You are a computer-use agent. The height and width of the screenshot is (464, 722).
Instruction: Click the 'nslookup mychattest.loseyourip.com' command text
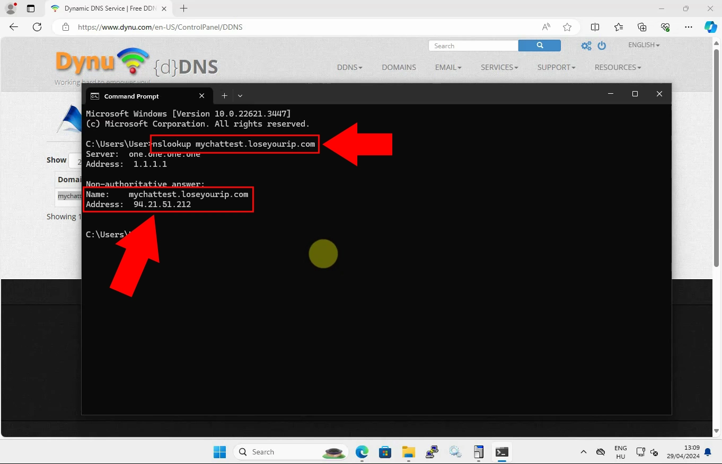coord(234,144)
